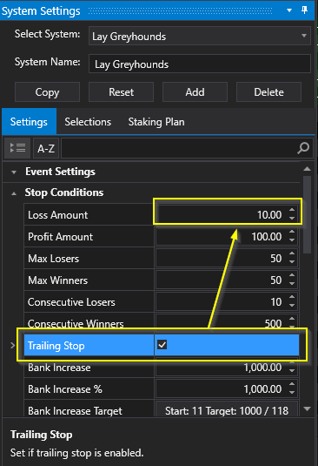Click the search magnifier icon
318x466 pixels.
[x=303, y=148]
